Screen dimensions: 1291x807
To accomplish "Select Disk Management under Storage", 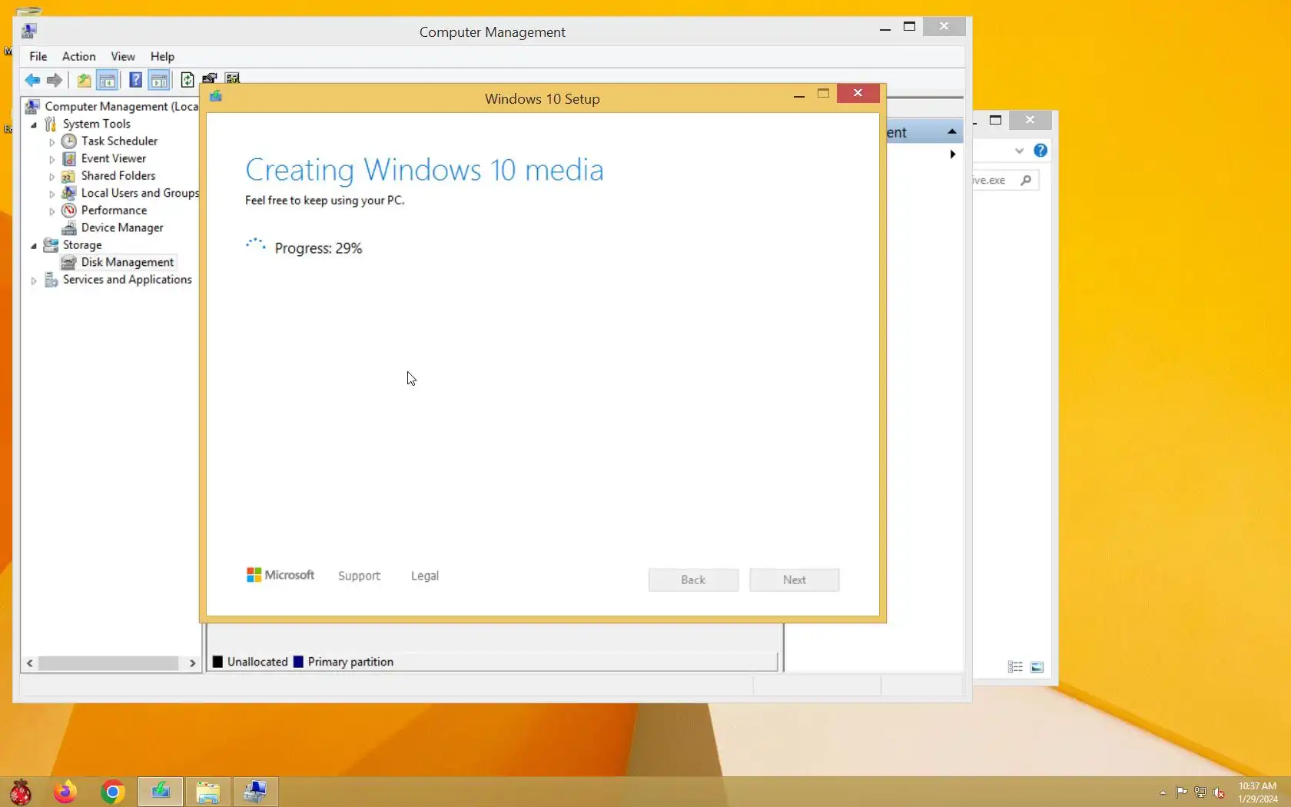I will pyautogui.click(x=128, y=262).
